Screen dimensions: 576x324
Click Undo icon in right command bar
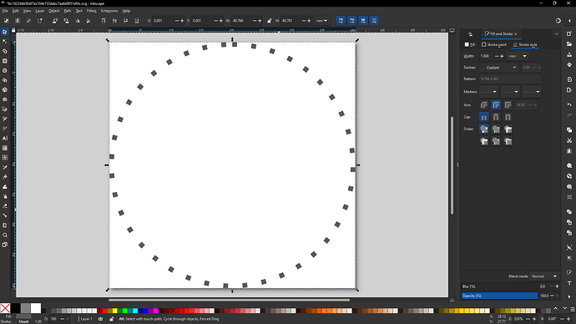coord(569,104)
